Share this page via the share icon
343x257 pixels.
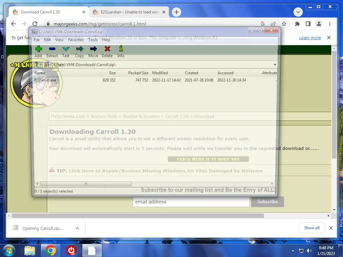[273, 24]
